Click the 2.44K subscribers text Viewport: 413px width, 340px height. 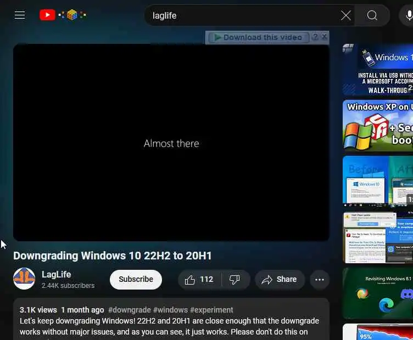[68, 286]
